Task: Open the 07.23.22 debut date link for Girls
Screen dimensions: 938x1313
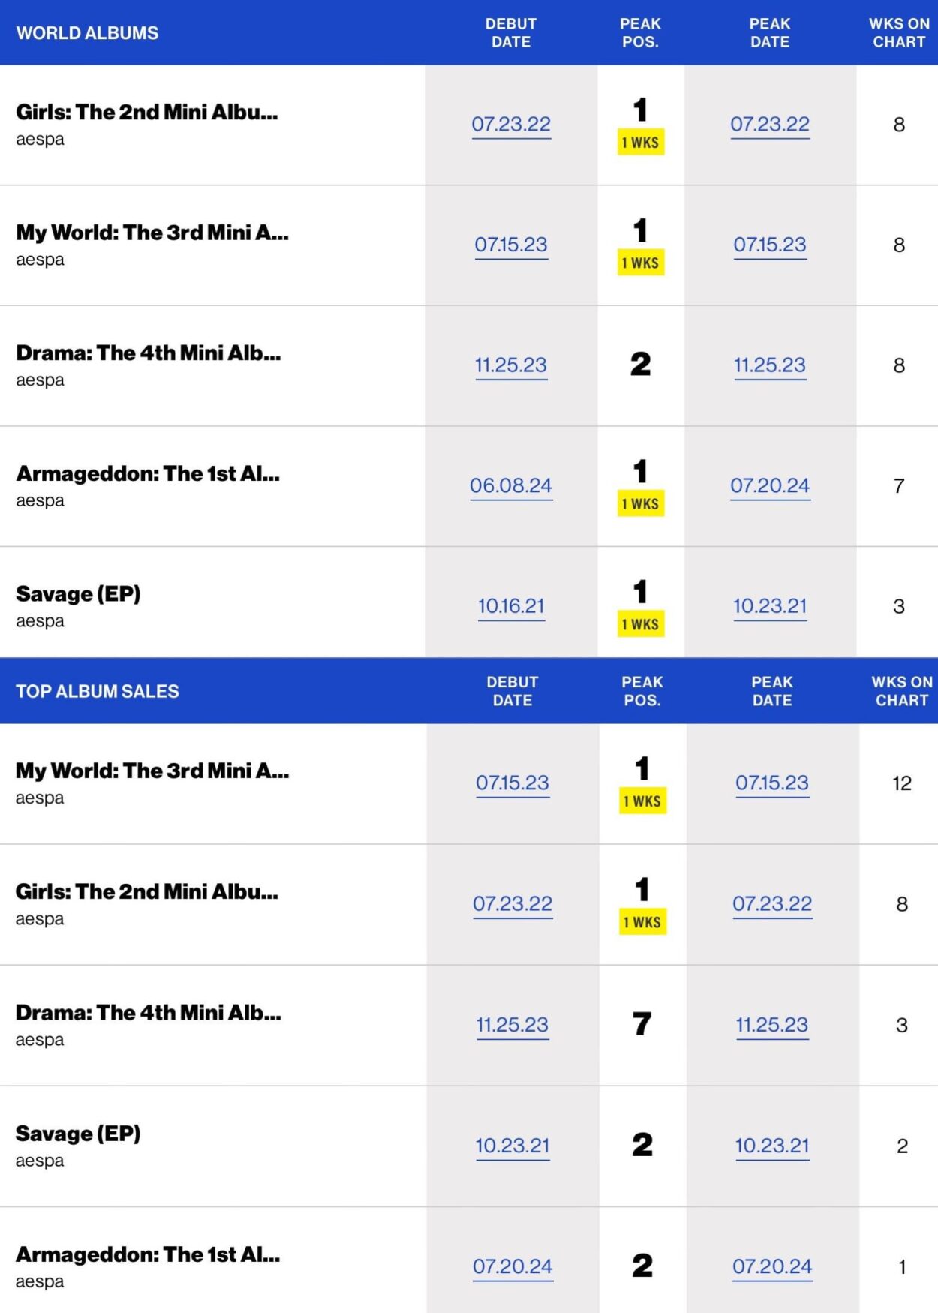Action: (x=511, y=124)
